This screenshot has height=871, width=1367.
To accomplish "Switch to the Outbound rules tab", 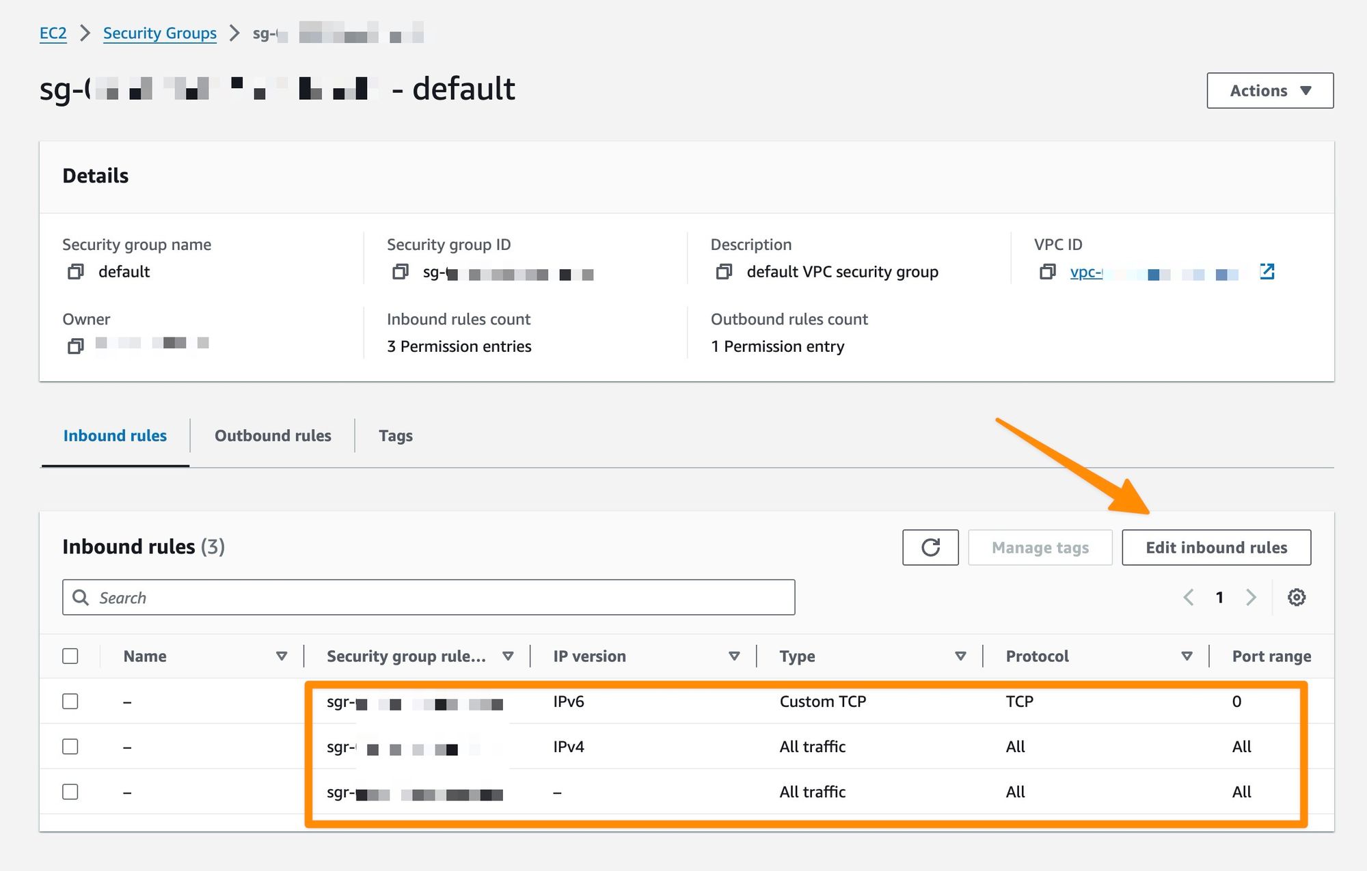I will (273, 435).
